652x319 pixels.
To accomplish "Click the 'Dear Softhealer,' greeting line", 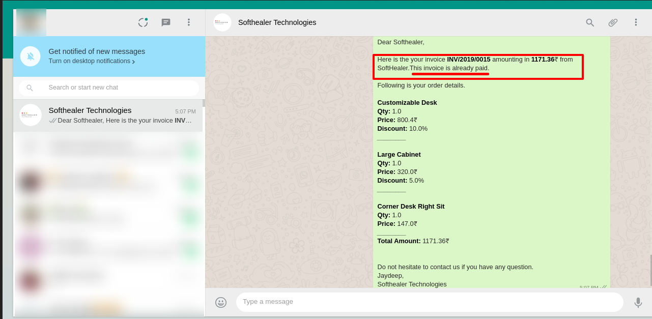I will (x=401, y=42).
